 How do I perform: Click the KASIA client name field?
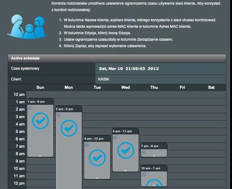click(161, 79)
